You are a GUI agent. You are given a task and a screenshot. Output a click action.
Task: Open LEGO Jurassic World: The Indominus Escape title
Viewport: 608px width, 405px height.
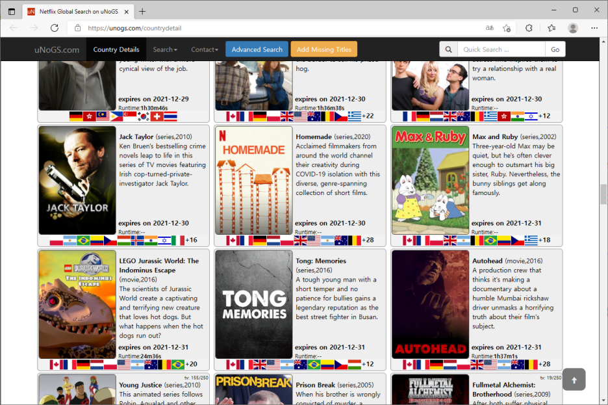[x=159, y=265]
